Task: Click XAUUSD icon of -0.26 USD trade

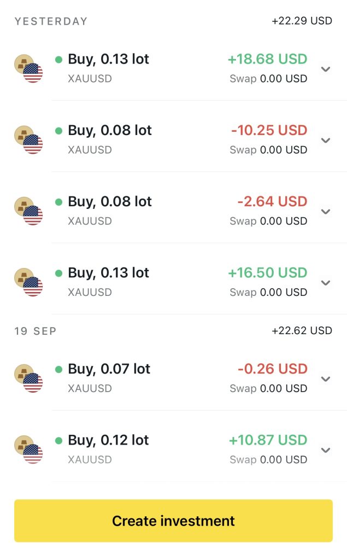Action: (28, 378)
